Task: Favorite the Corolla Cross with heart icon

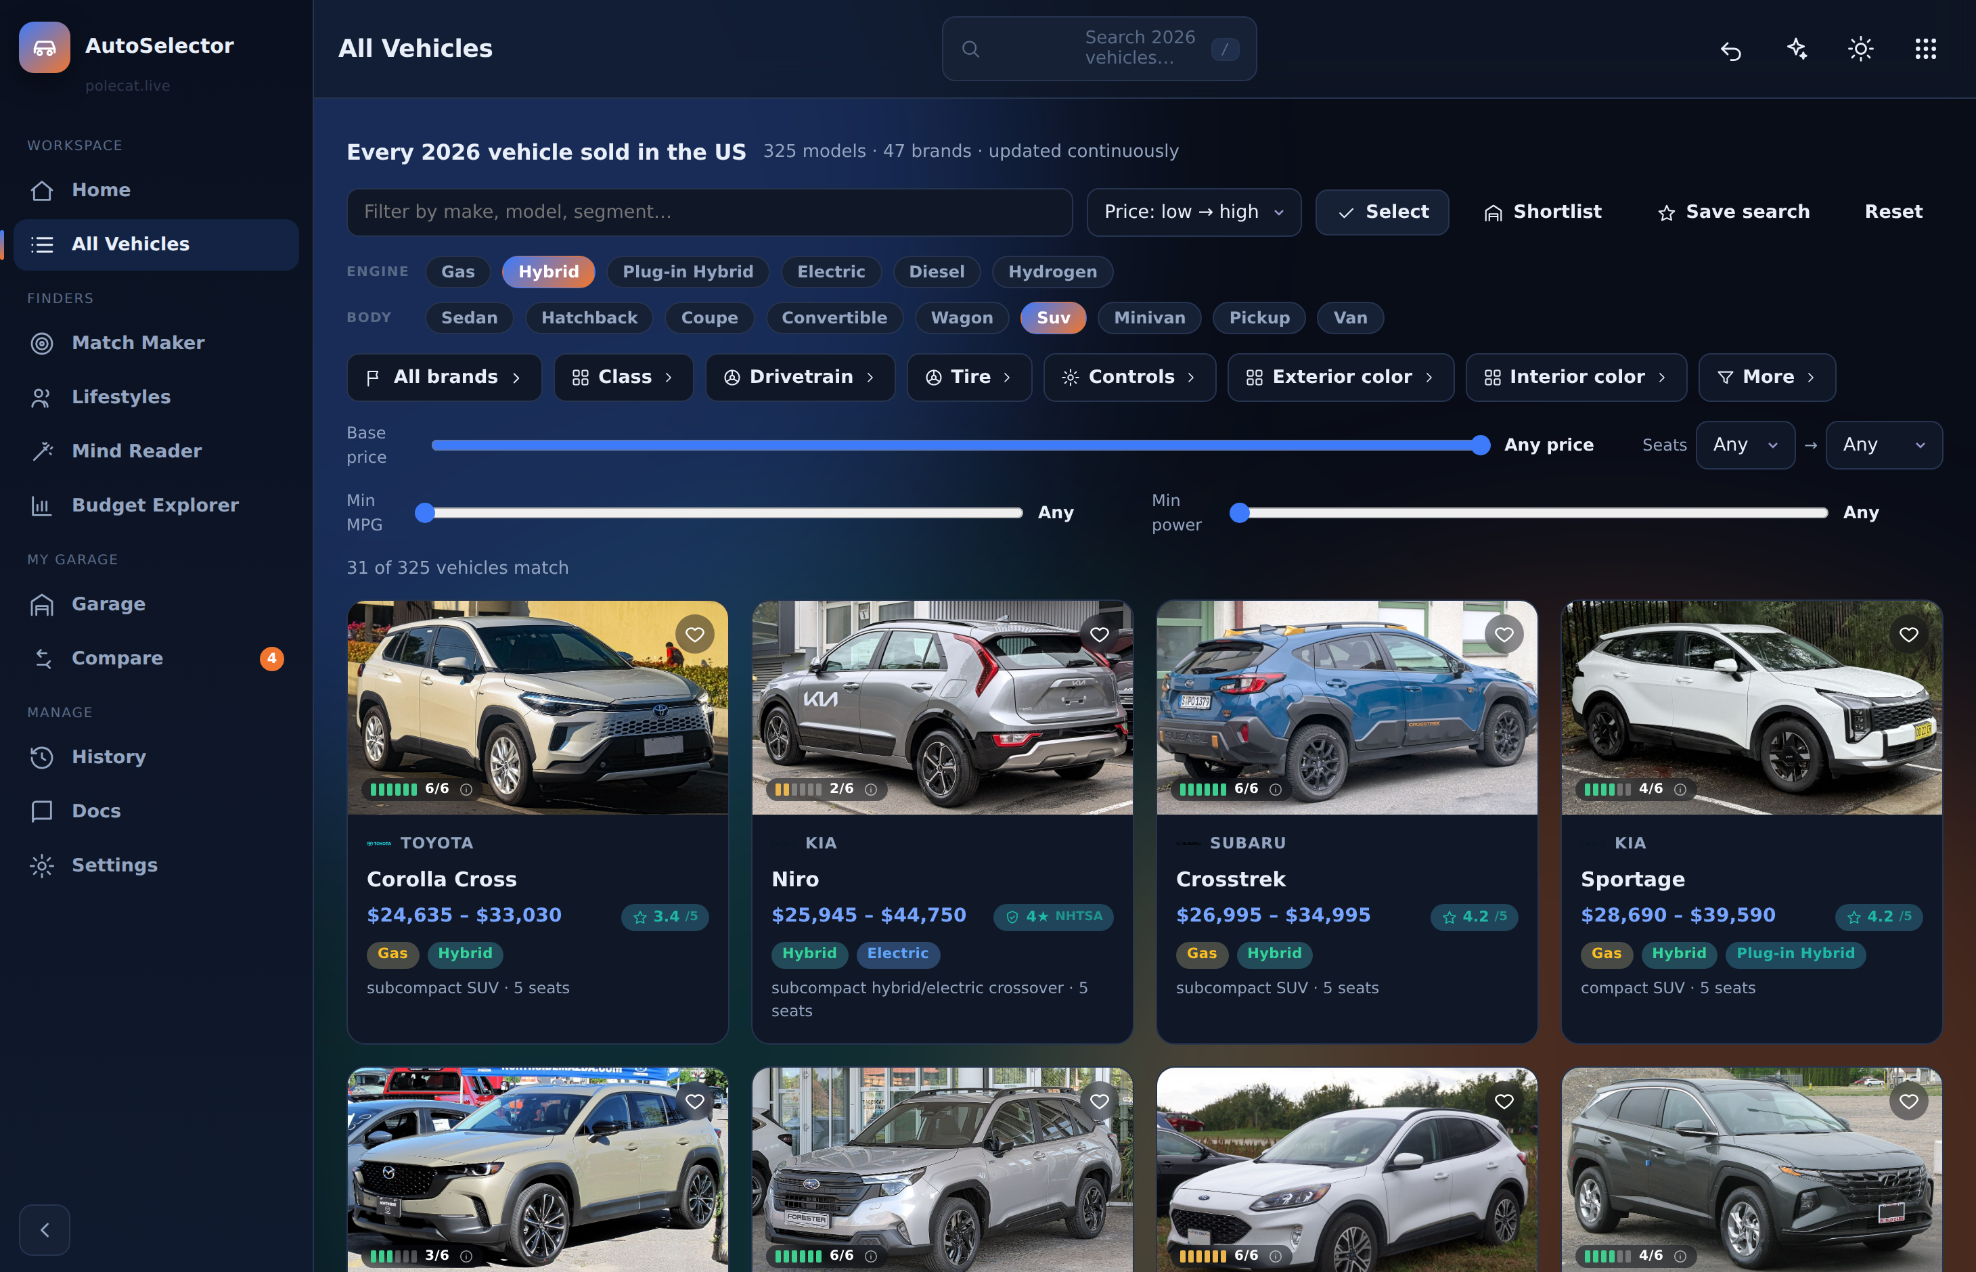Action: tap(695, 635)
